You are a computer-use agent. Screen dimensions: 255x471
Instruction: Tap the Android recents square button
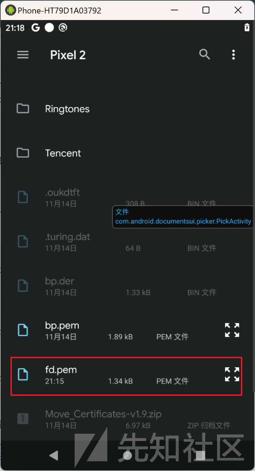point(201,456)
